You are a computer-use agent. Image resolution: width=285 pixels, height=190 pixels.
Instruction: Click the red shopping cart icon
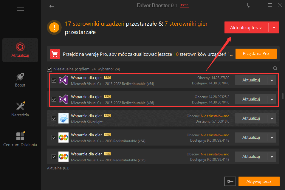(55, 54)
